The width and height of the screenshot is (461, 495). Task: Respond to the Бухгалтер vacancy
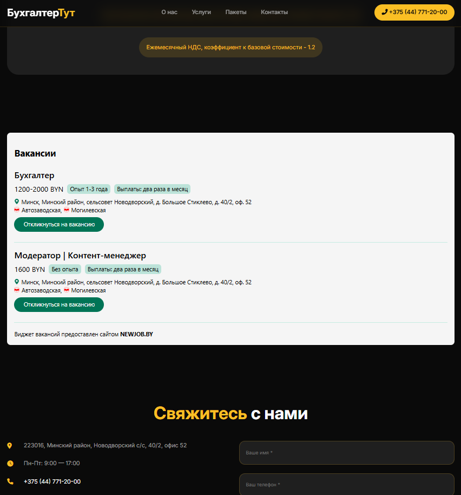59,224
